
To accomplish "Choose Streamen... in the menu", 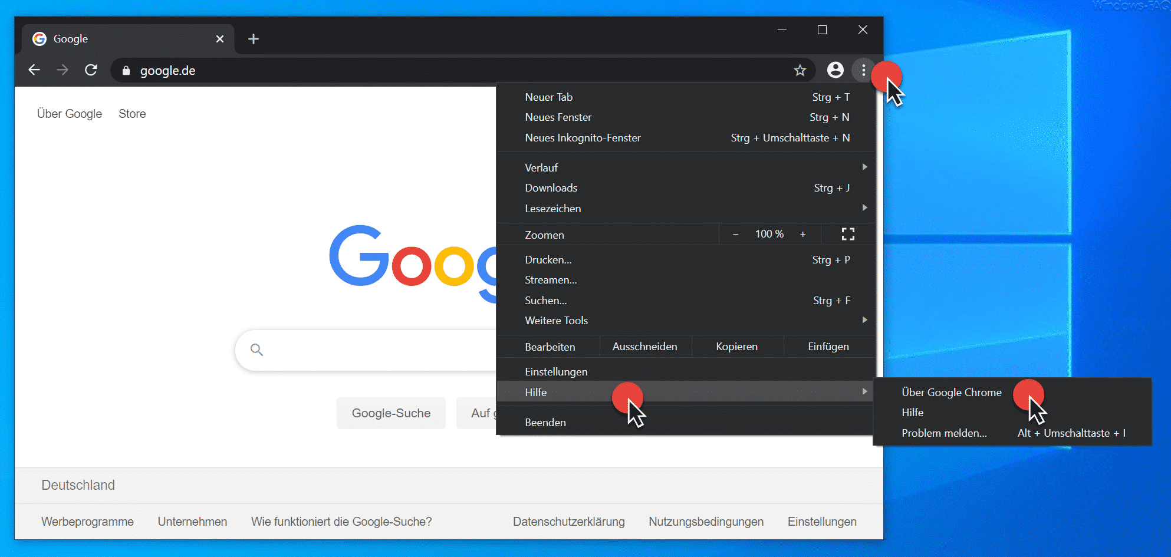I will (685, 279).
